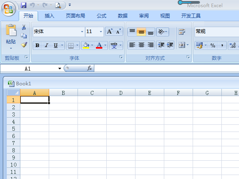The height and width of the screenshot is (179, 239).
Task: Open the accounting format dropdown arrow
Action: pos(205,45)
